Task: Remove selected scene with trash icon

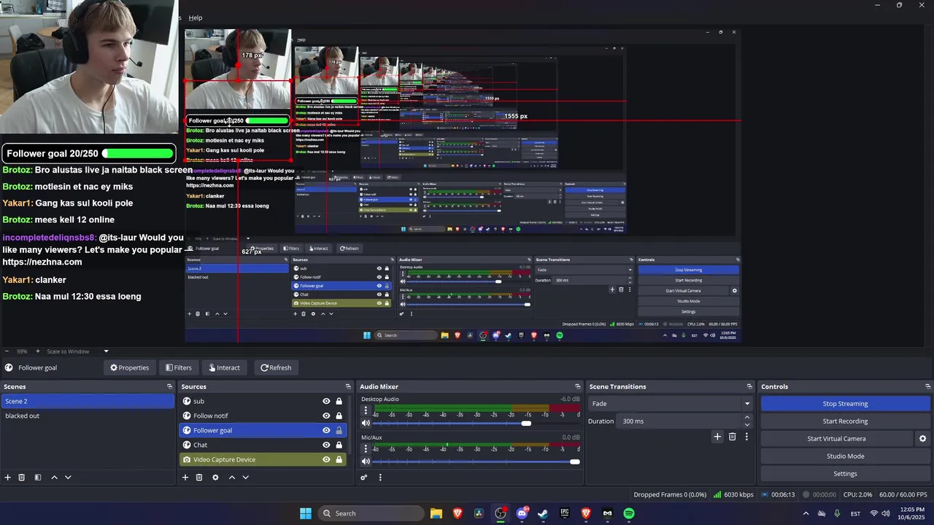Action: 22,478
